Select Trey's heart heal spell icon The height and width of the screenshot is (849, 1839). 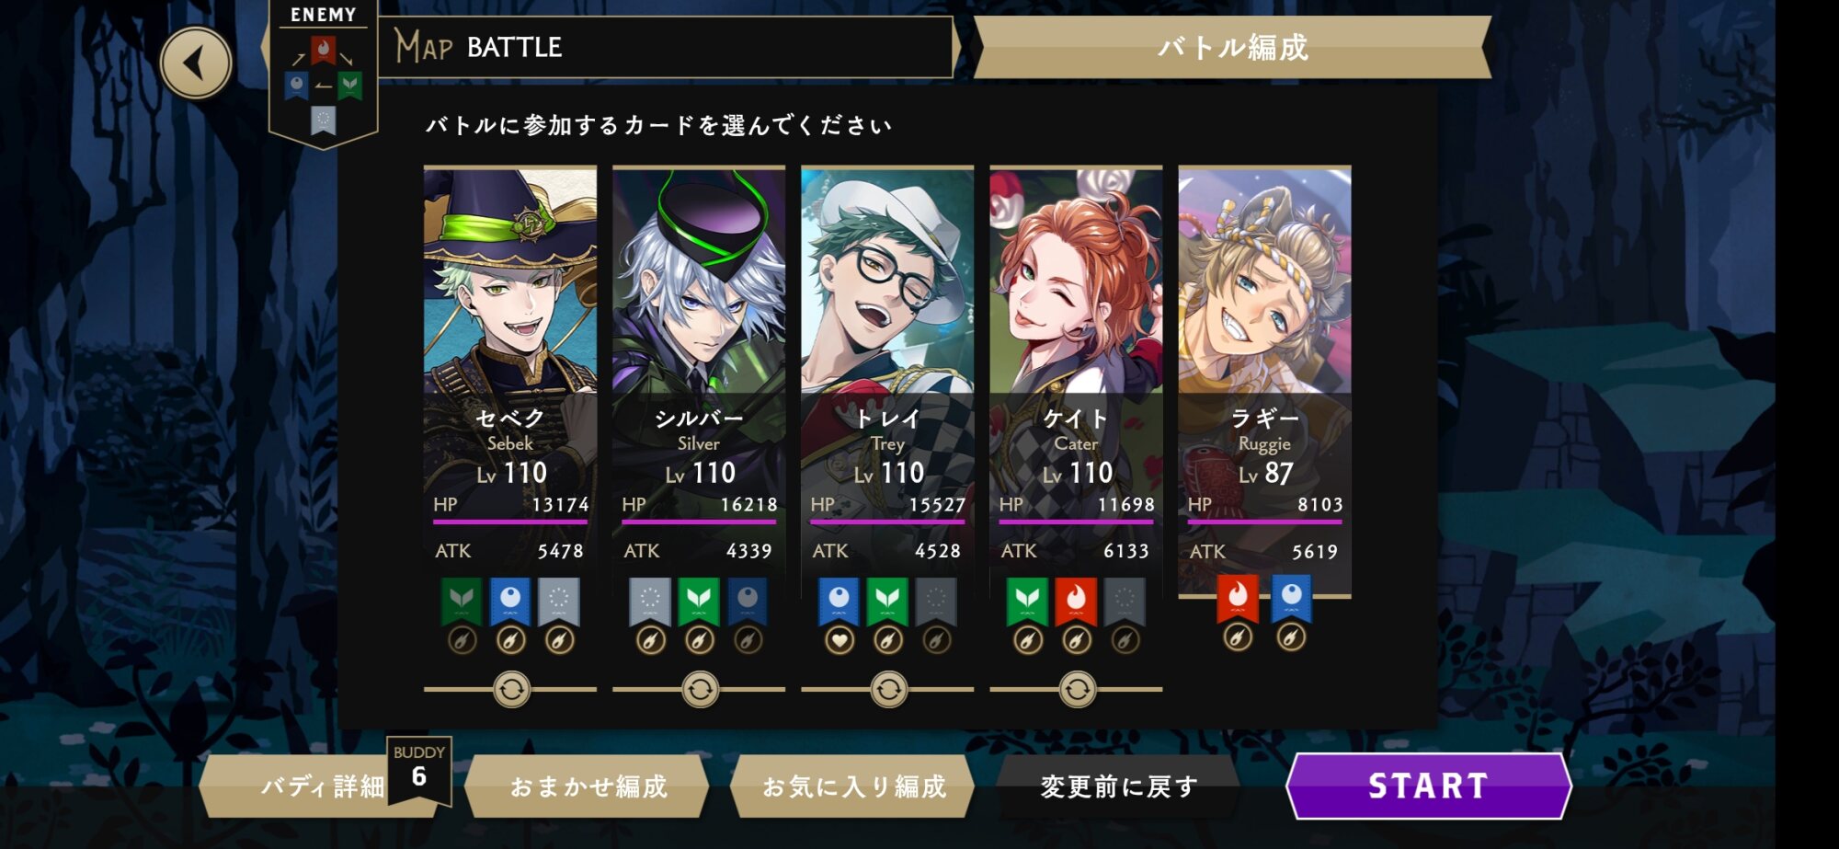tap(839, 640)
